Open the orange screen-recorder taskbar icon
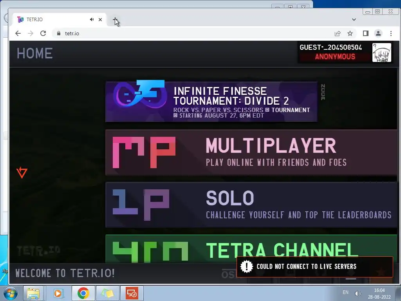Image resolution: width=401 pixels, height=301 pixels. [132, 293]
